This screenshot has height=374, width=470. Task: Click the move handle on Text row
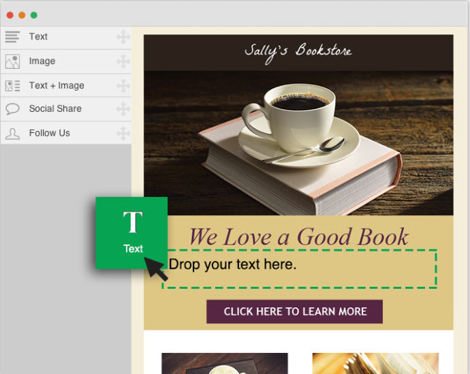click(123, 37)
